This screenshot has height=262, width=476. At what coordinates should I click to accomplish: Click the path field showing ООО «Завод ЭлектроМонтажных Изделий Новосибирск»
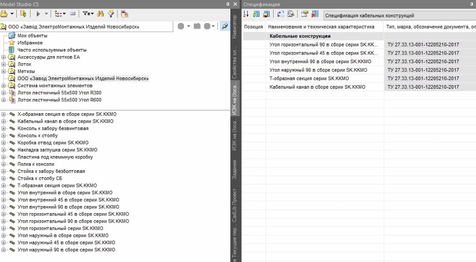click(x=87, y=27)
